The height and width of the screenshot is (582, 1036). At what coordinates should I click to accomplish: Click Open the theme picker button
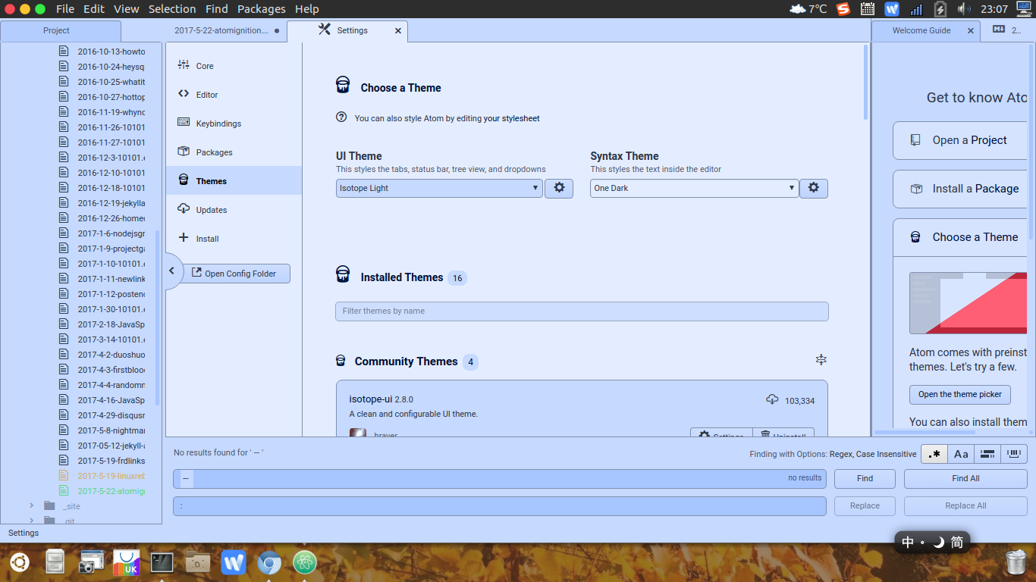pos(960,394)
